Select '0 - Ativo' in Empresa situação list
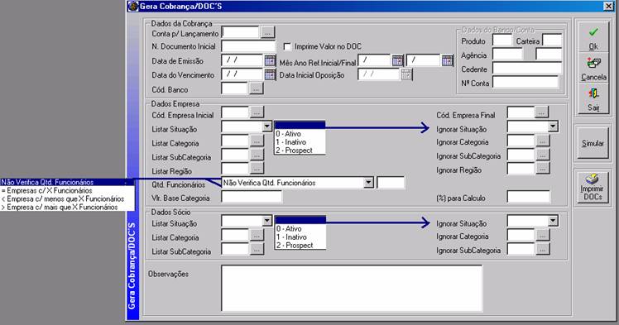Screen dimensions: 619x325 300,134
